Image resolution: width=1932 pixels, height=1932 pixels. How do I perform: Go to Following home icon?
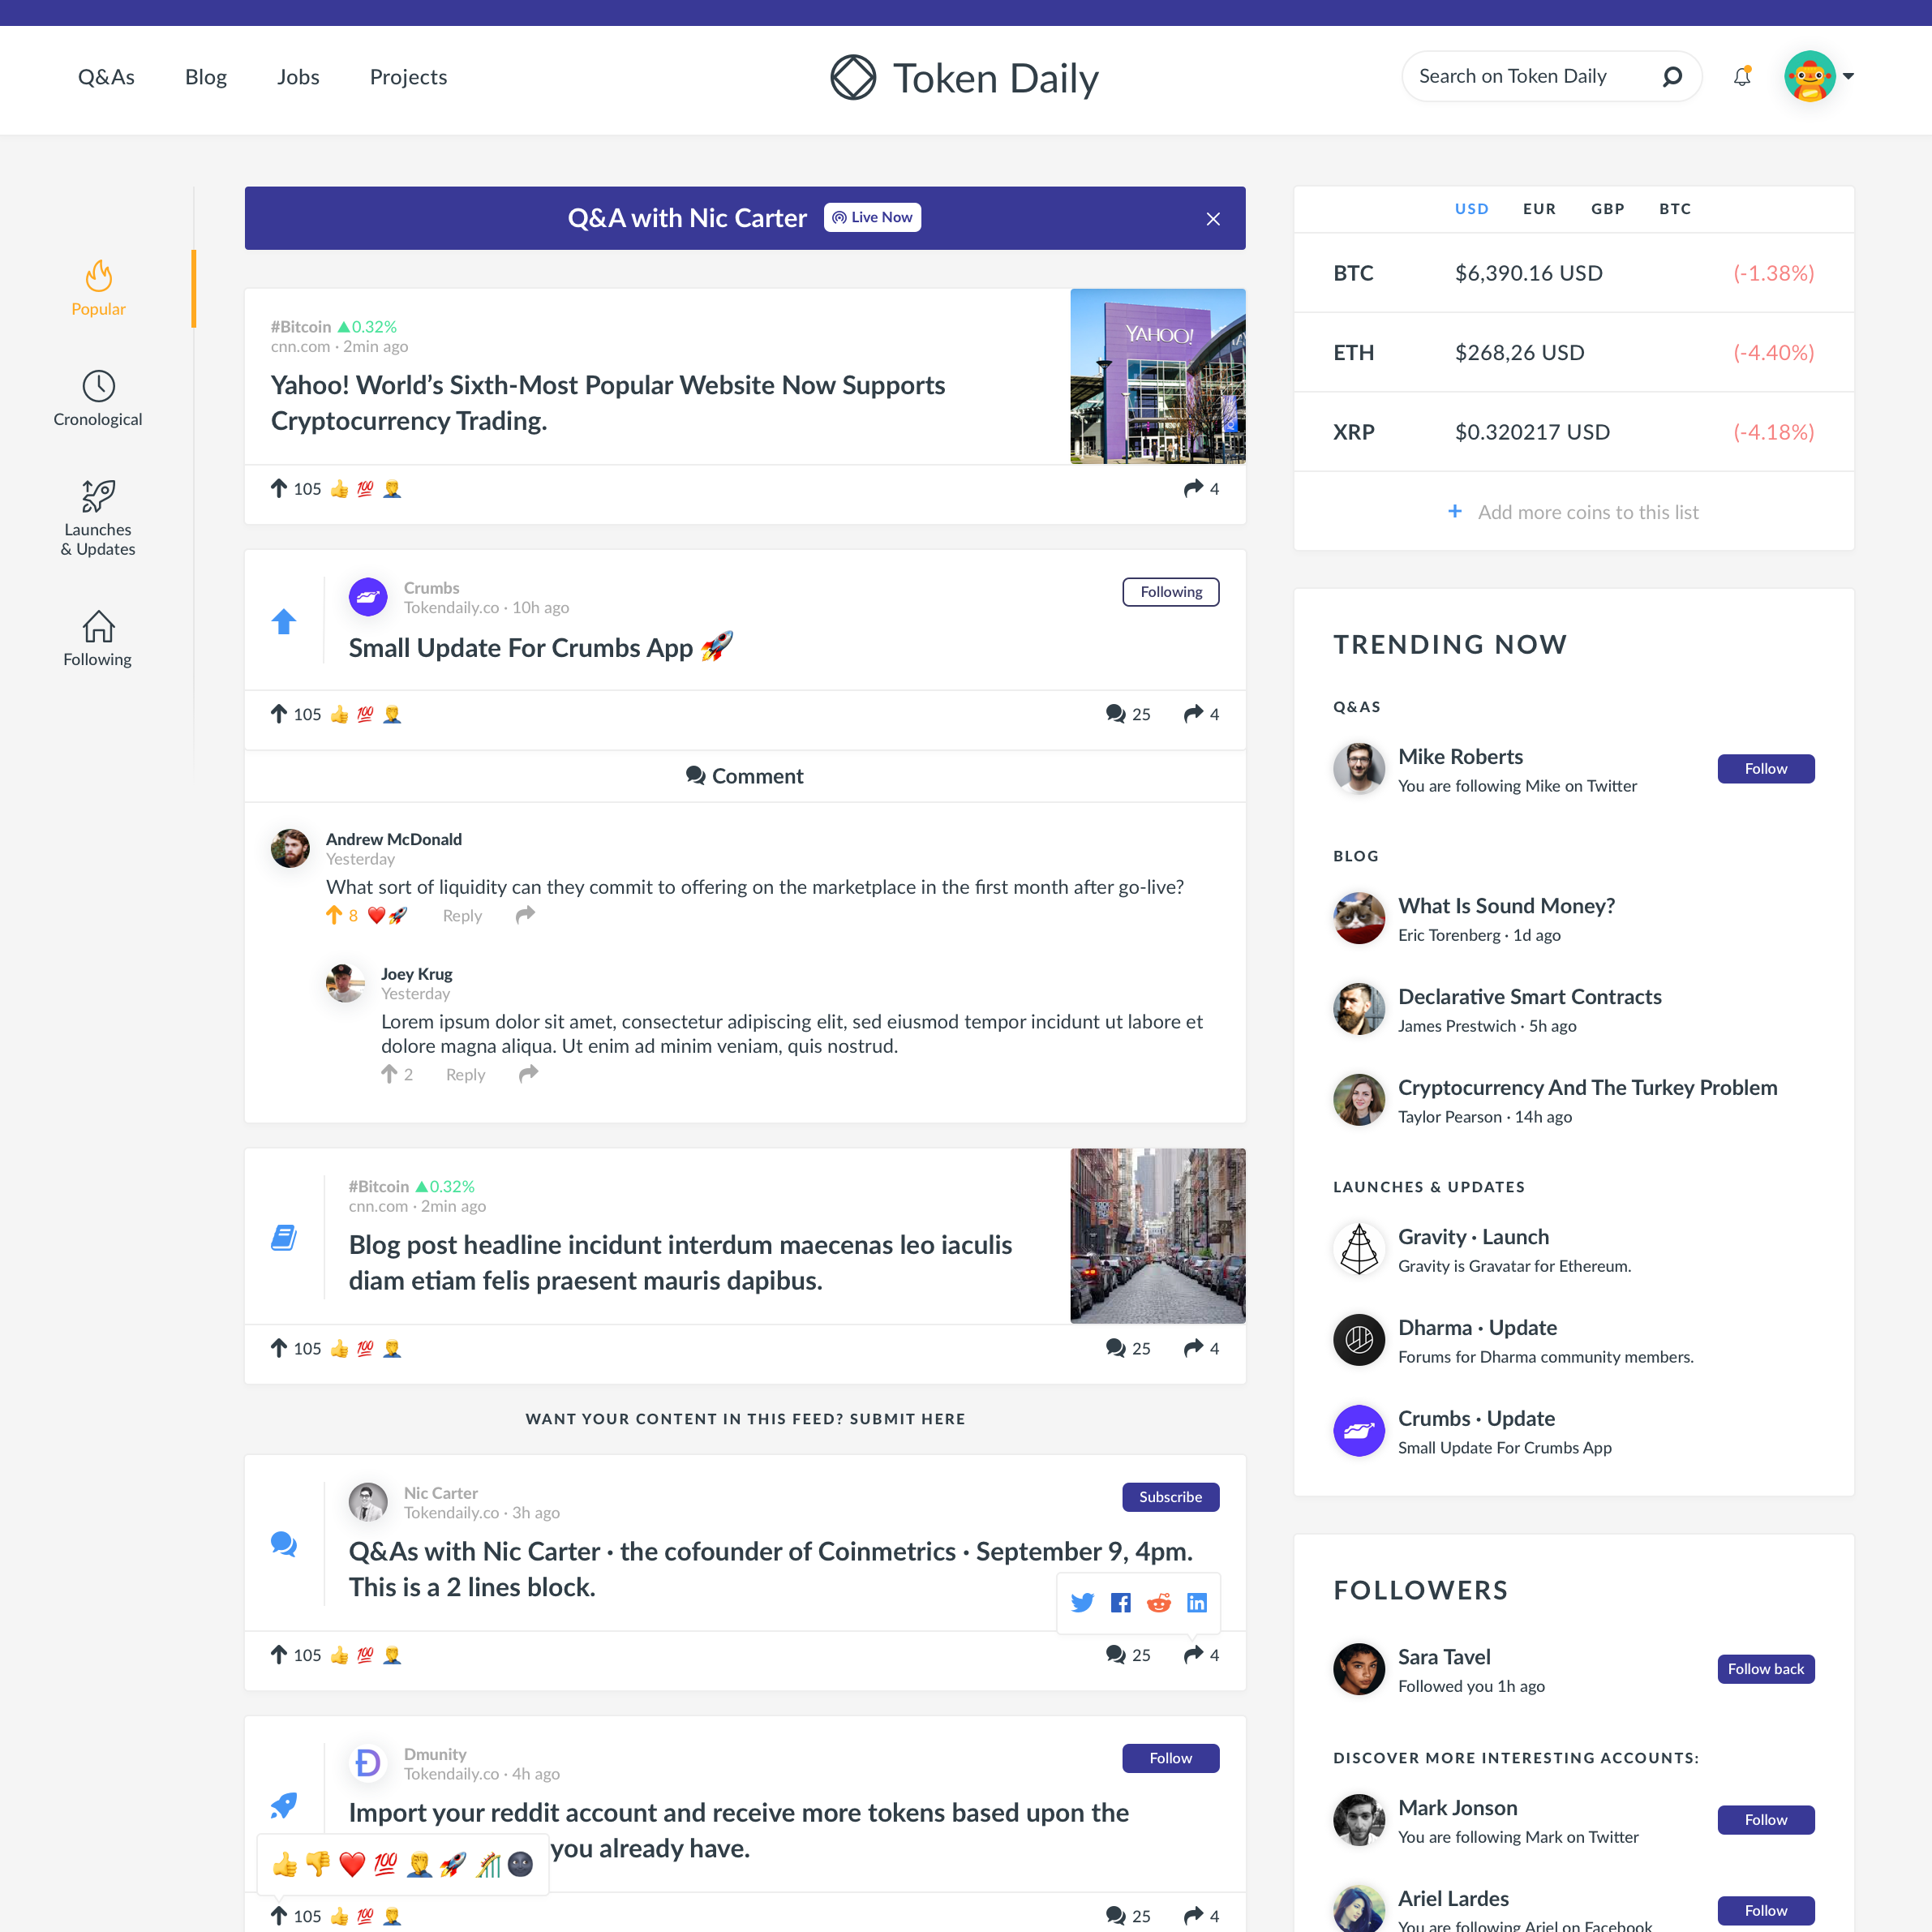point(98,638)
